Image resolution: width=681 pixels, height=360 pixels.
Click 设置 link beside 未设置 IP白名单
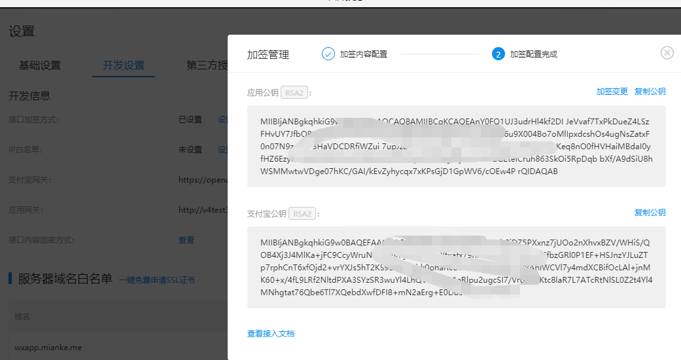pyautogui.click(x=223, y=150)
